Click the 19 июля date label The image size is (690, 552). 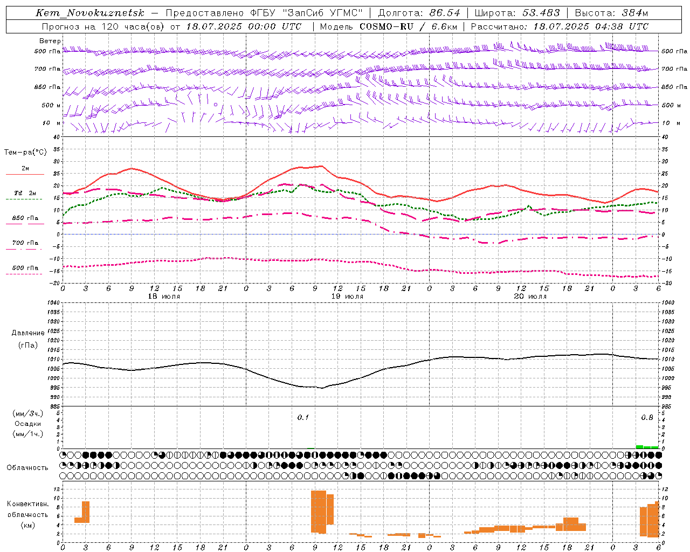(x=347, y=296)
